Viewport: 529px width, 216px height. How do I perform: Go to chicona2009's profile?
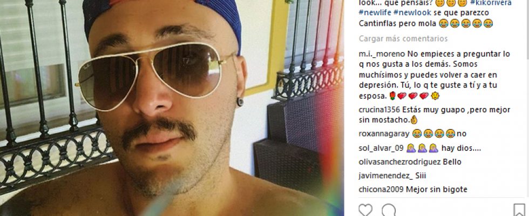click(381, 190)
